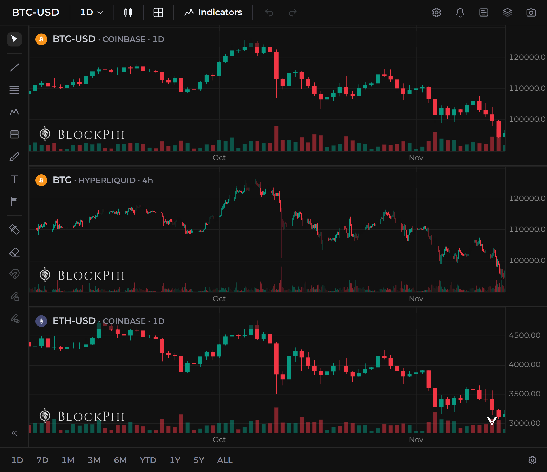Click the undo arrow
The height and width of the screenshot is (472, 547).
(269, 12)
